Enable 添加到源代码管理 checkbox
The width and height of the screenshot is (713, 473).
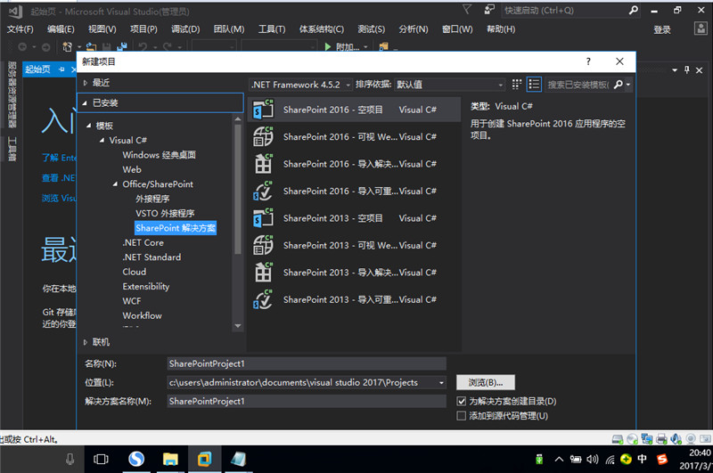click(461, 416)
